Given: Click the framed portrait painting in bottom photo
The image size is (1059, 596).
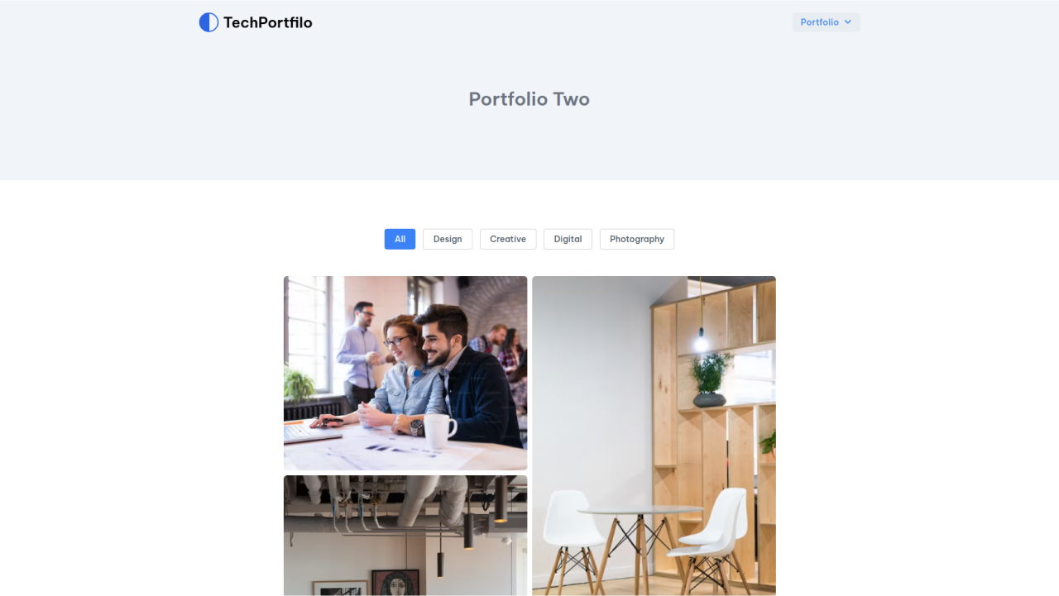Looking at the screenshot, I should point(395,582).
